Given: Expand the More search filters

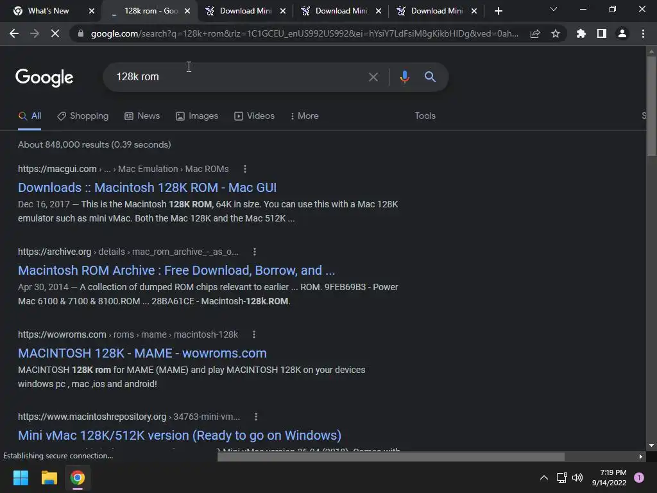Looking at the screenshot, I should click(x=305, y=116).
